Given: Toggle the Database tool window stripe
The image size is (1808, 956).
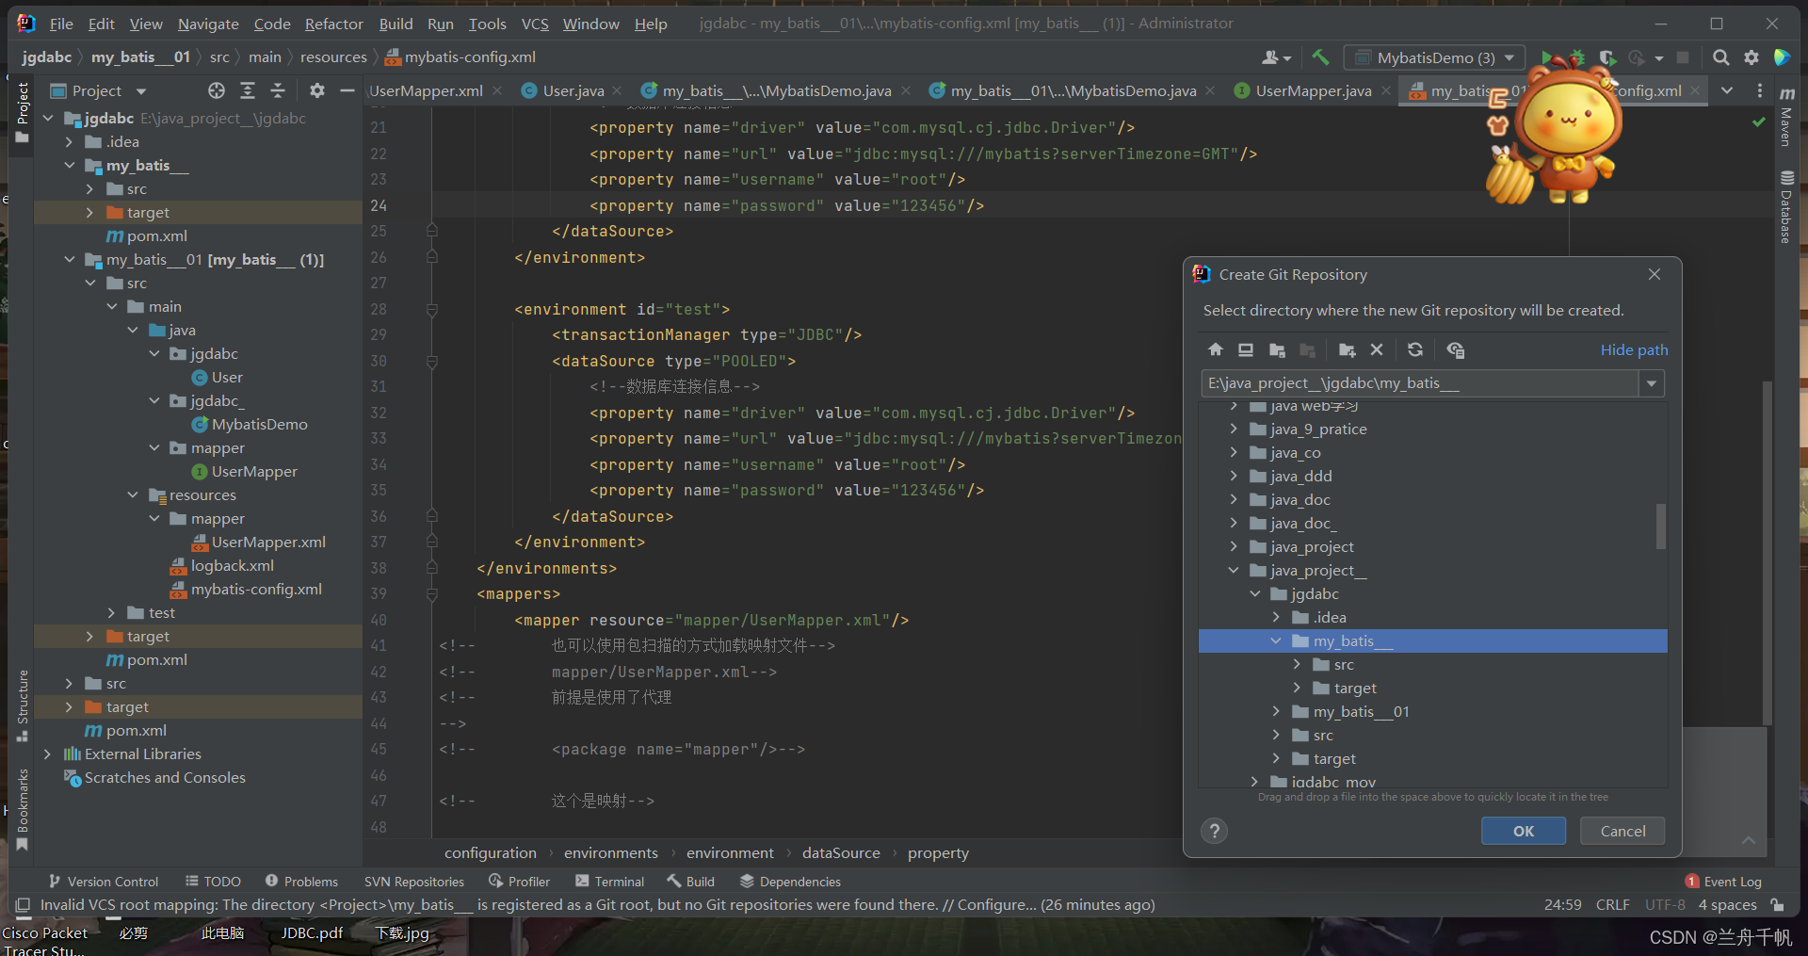Looking at the screenshot, I should [x=1786, y=207].
